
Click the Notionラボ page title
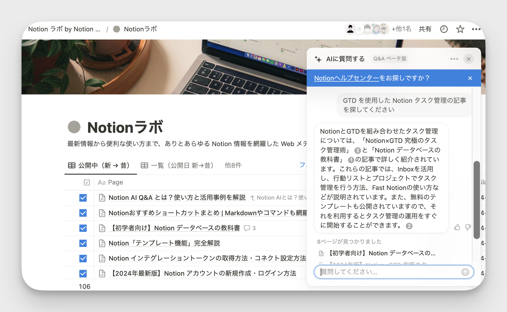click(x=125, y=127)
